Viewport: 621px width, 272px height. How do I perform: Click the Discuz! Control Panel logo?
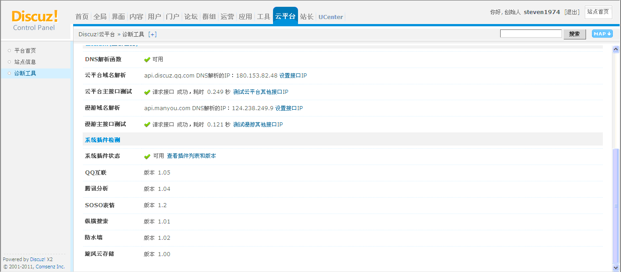pyautogui.click(x=35, y=21)
